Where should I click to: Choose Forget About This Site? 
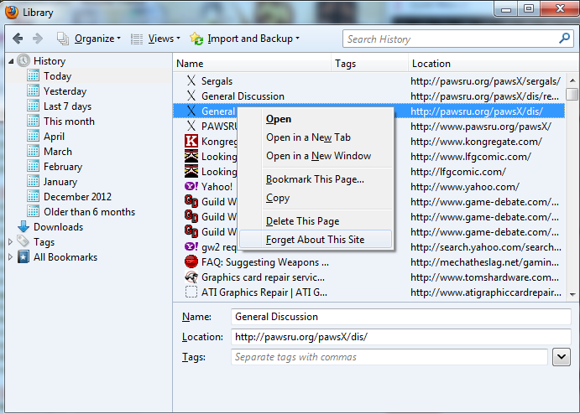point(316,240)
